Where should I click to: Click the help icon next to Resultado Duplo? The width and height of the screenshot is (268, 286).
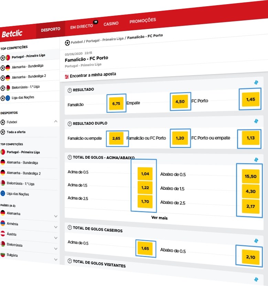pyautogui.click(x=70, y=124)
